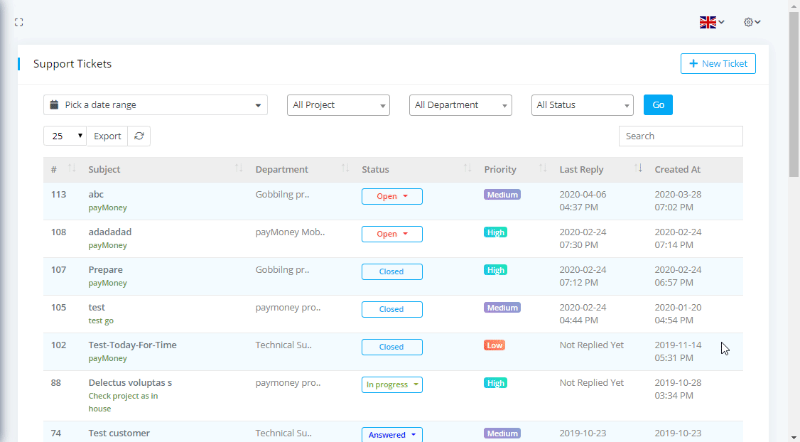
Task: Sort by Subject column sort icon
Action: [239, 168]
